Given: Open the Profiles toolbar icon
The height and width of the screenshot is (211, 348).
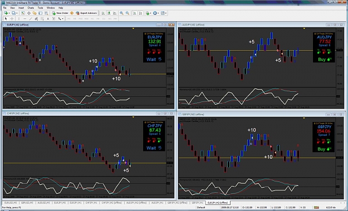Looking at the screenshot, I should pyautogui.click(x=13, y=13).
